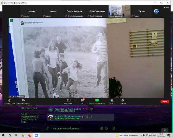Select the 13:08 timestamp of the message
173x138 pixels.
[90, 109]
